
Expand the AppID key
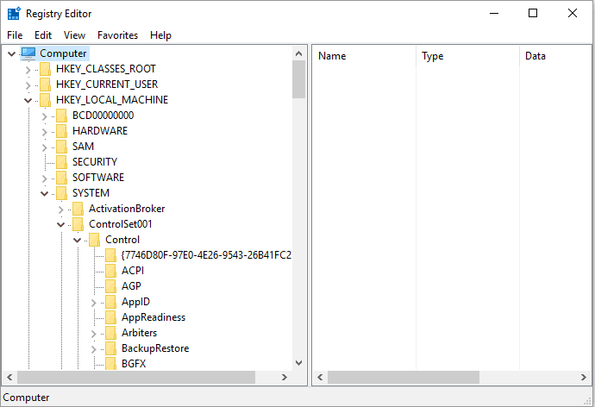pyautogui.click(x=93, y=303)
